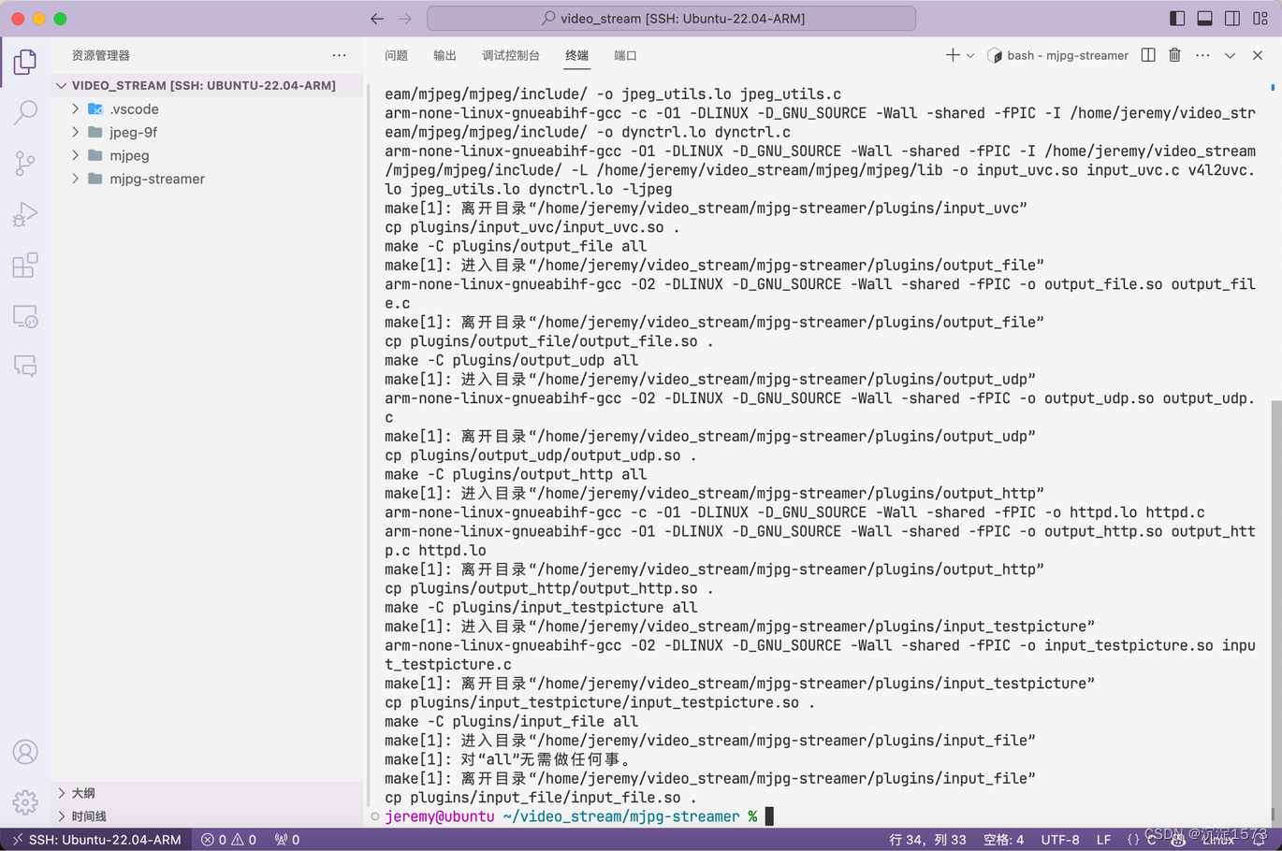1282x851 pixels.
Task: Toggle the primary sidebar layout icon
Action: pyautogui.click(x=1177, y=19)
